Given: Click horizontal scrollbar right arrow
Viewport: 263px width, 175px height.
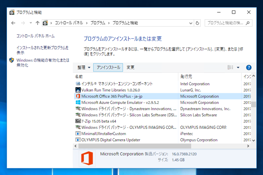Looking at the screenshot, I should (x=248, y=146).
